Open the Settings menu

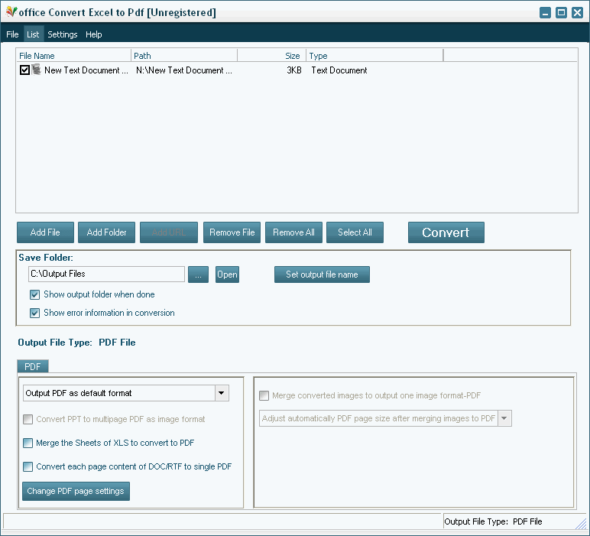click(63, 34)
